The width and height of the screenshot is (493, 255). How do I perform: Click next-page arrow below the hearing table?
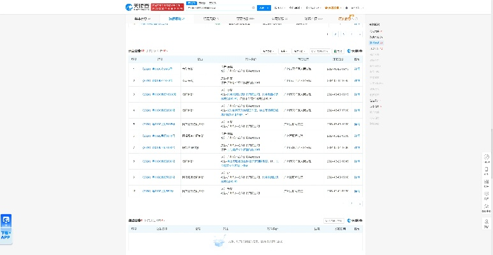[x=360, y=204]
